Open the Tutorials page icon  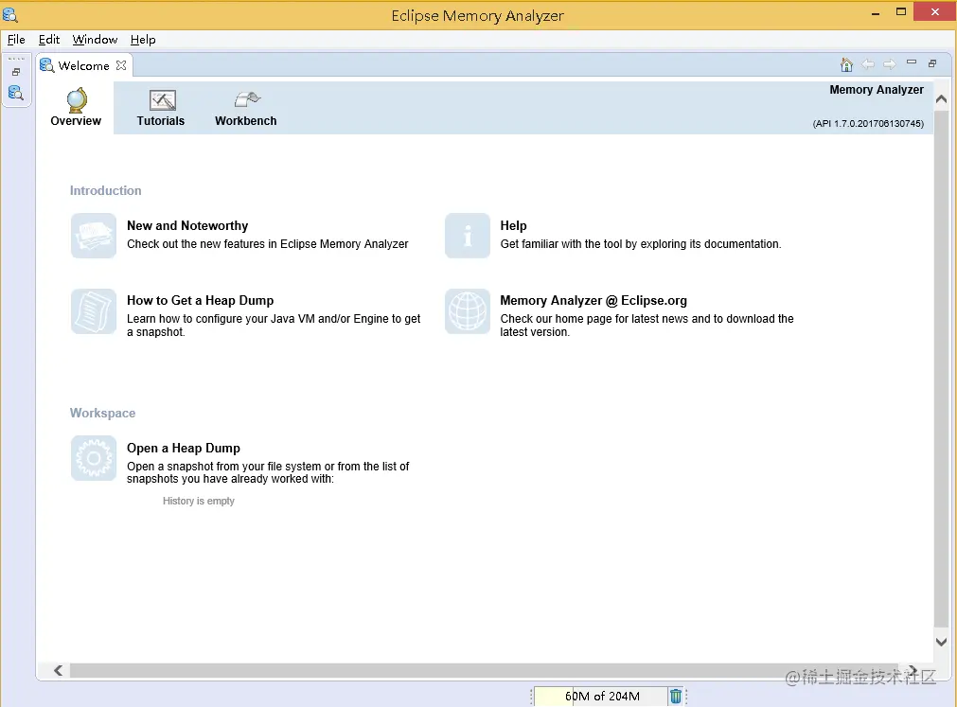[x=163, y=100]
